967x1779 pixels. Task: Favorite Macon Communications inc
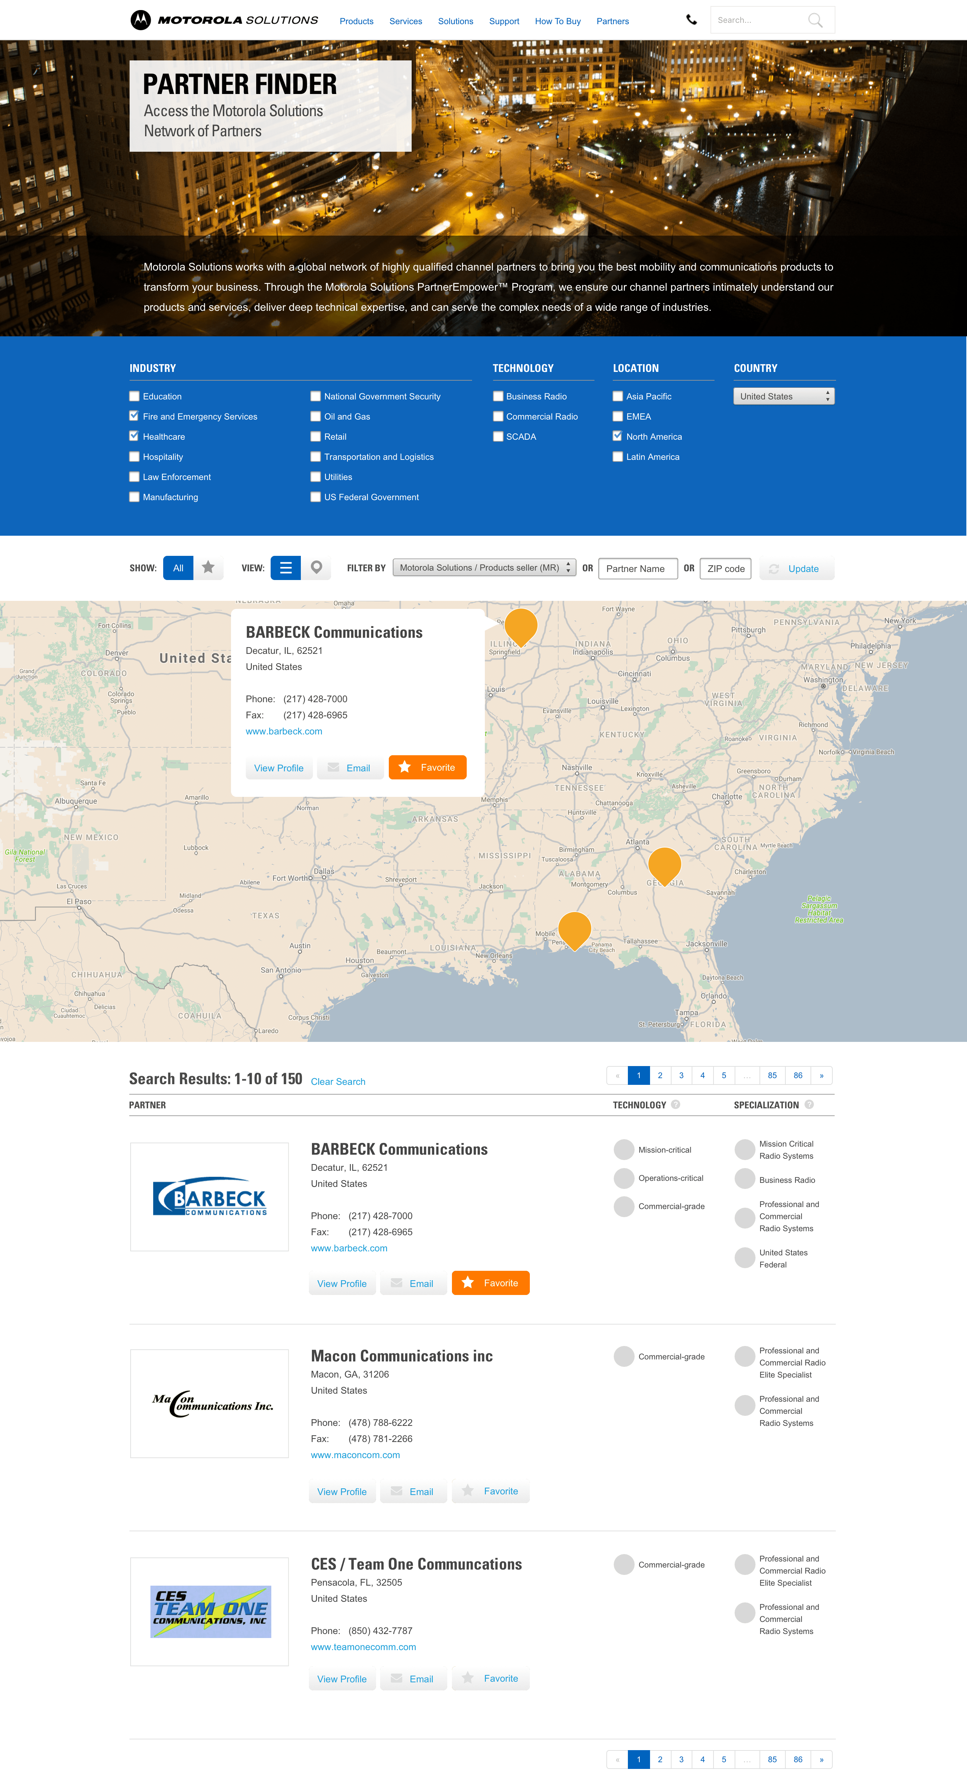pyautogui.click(x=491, y=1491)
